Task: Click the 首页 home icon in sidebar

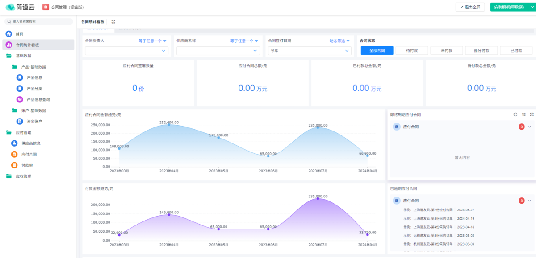Action: 8,34
